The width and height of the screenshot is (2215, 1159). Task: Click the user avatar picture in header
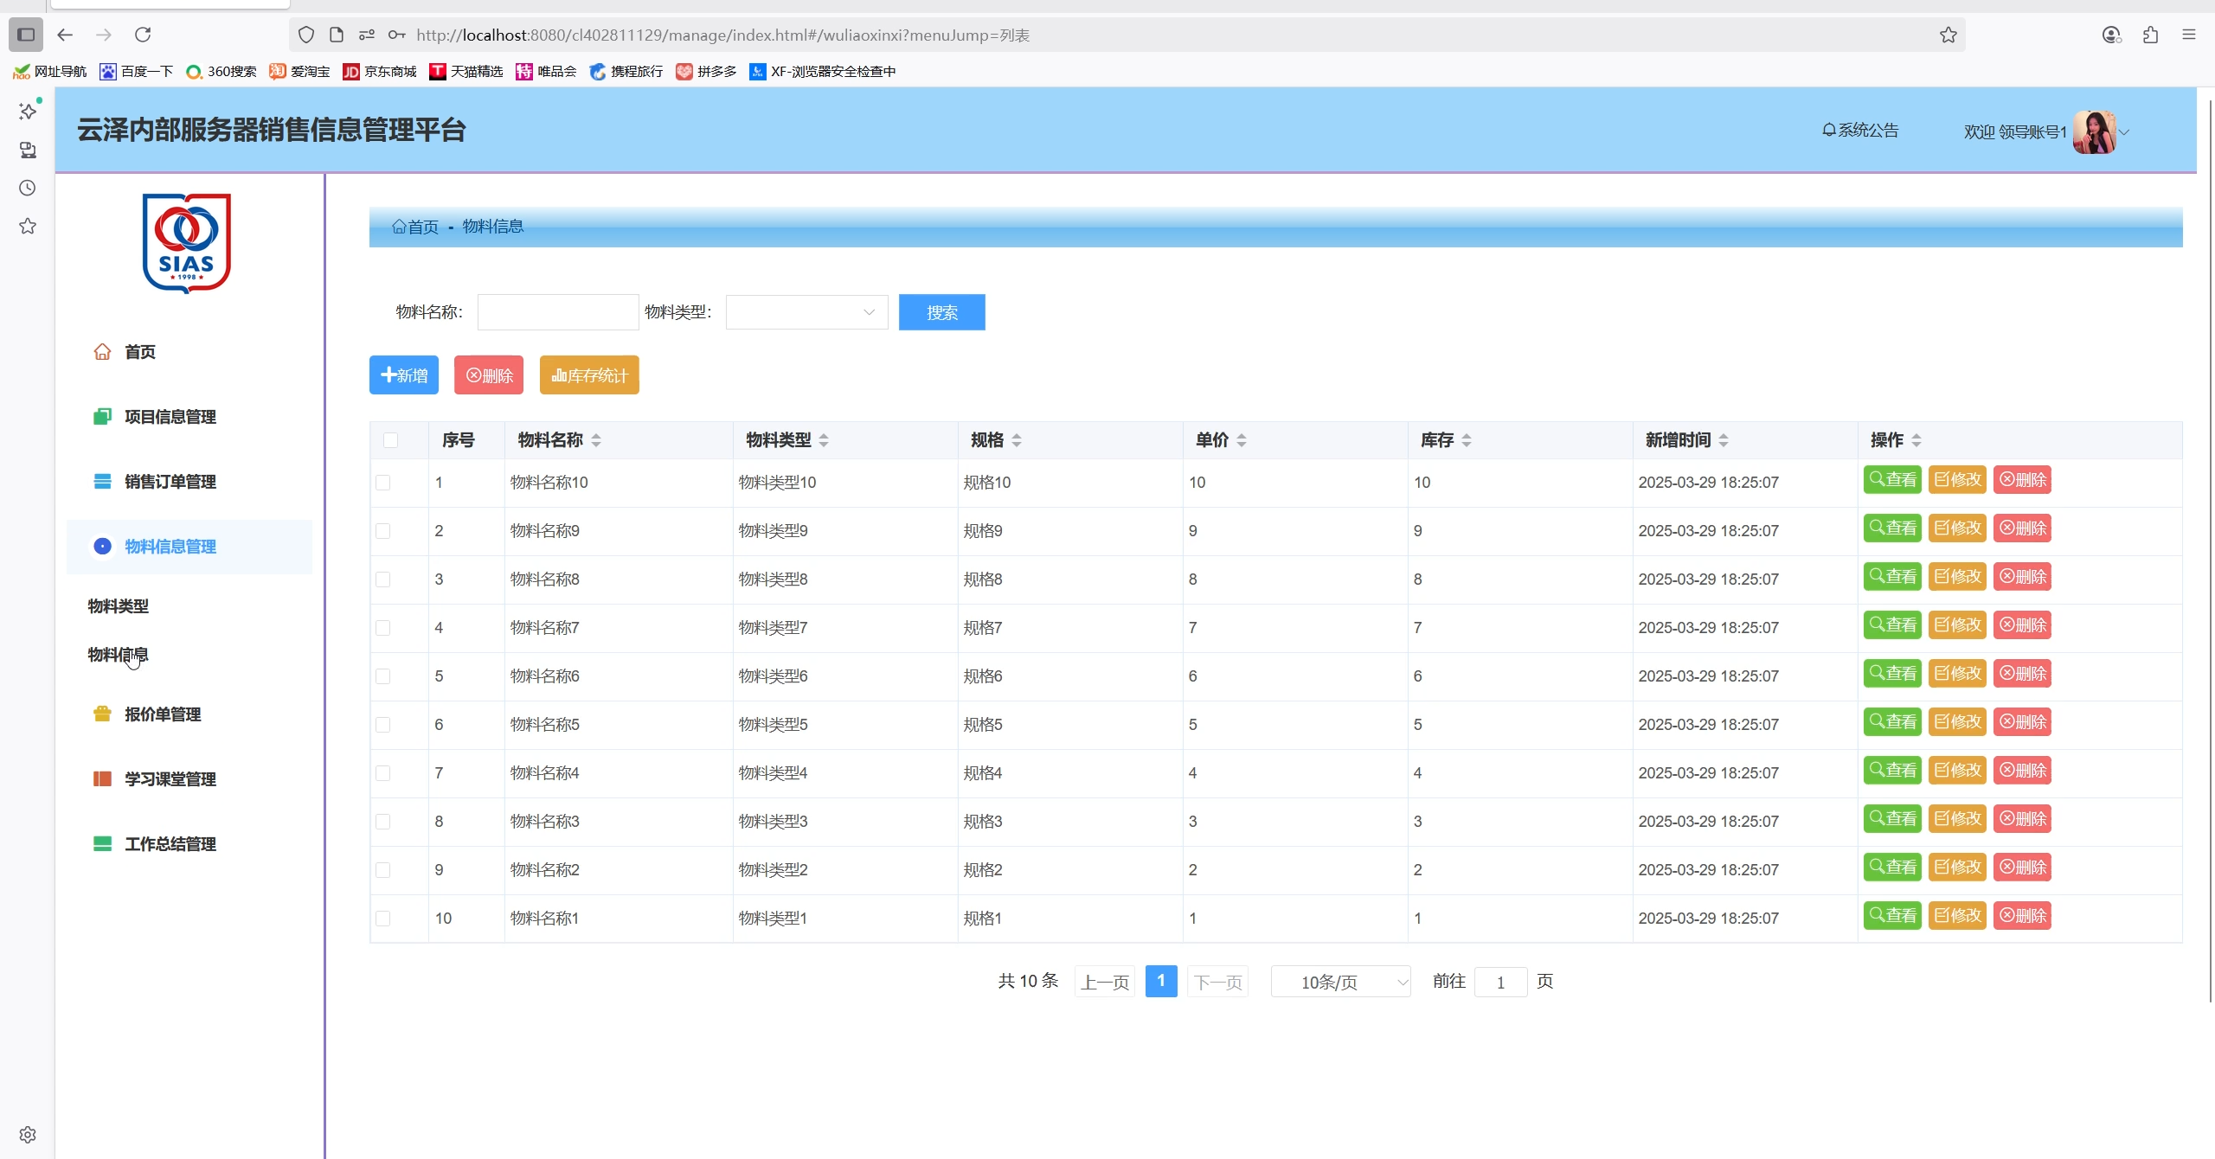coord(2094,132)
